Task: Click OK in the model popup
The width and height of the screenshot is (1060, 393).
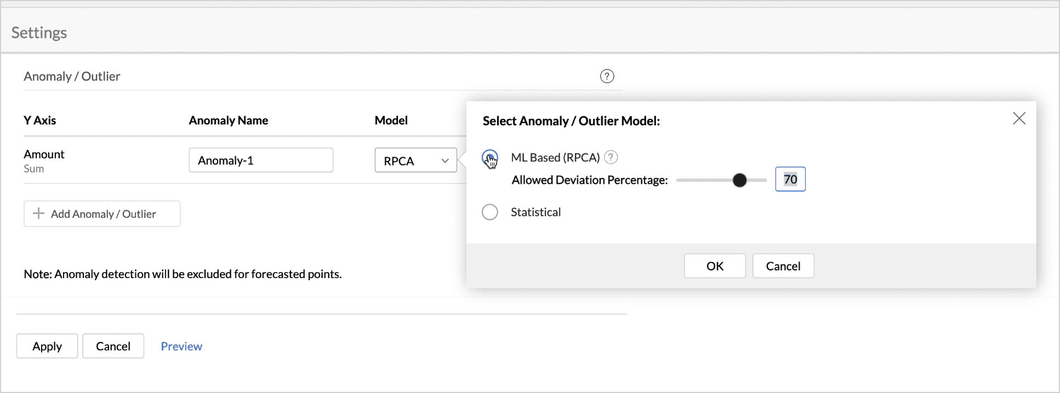Action: pyautogui.click(x=714, y=266)
